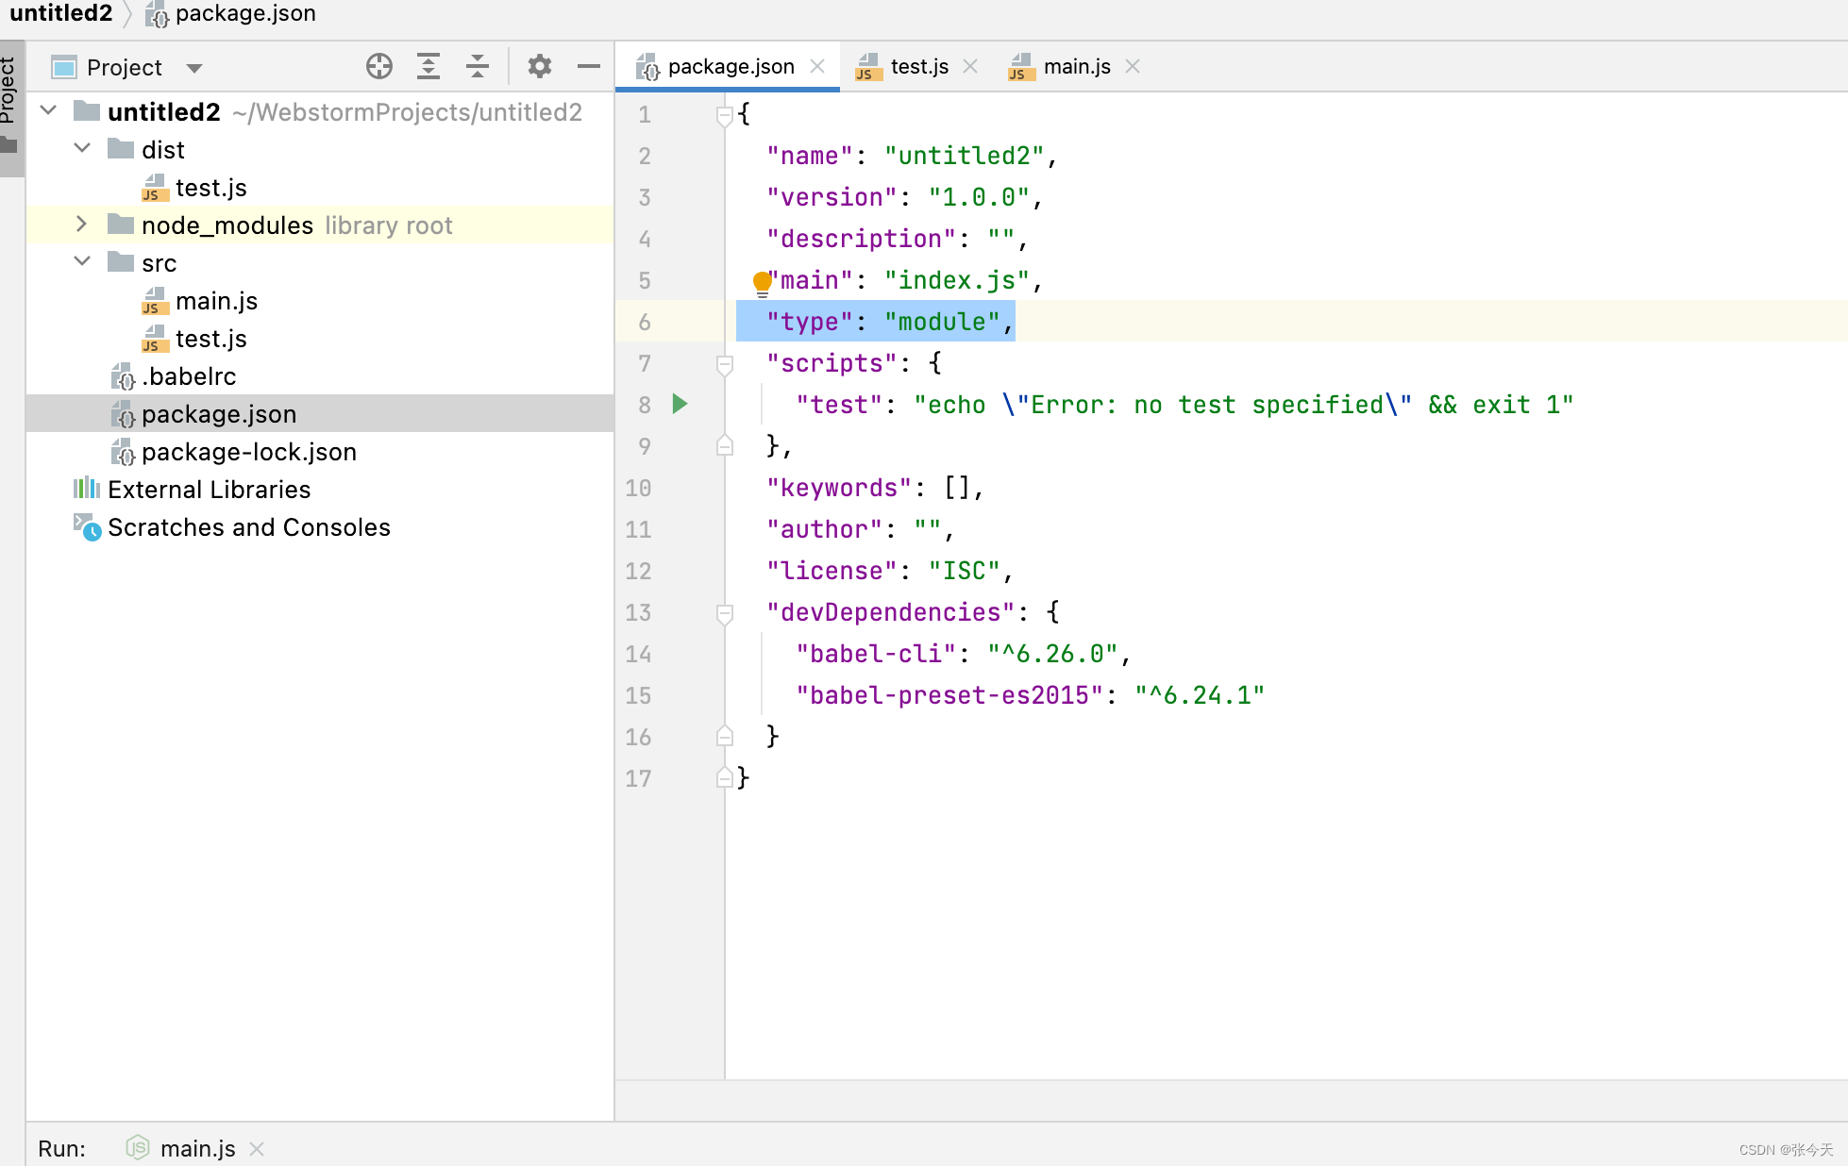The width and height of the screenshot is (1848, 1166).
Task: Click the "version": "1.0.0" line
Action: pos(904,197)
